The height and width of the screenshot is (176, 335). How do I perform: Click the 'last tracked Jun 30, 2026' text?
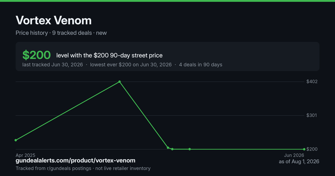pos(52,65)
